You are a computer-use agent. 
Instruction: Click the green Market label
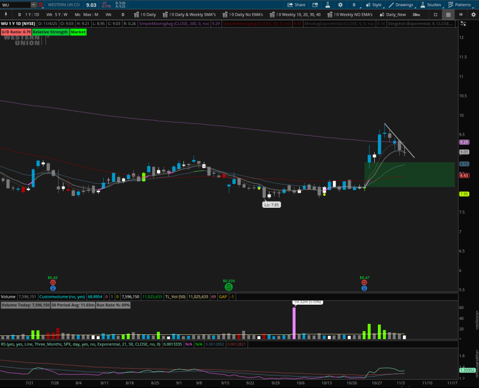(x=78, y=32)
